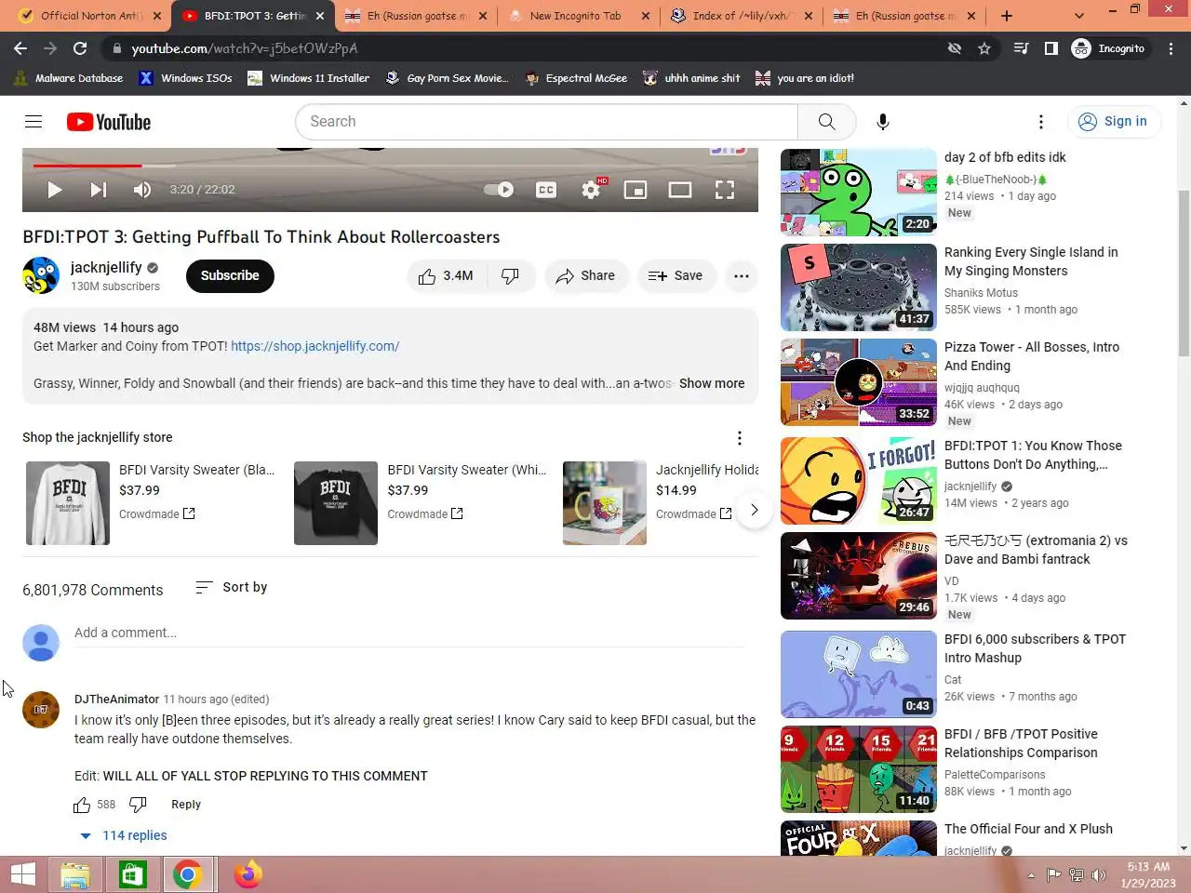This screenshot has width=1191, height=893.
Task: Save the video to a playlist
Action: tap(676, 276)
